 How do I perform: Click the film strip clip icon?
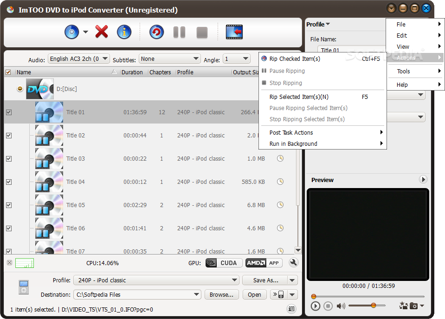[x=234, y=32]
